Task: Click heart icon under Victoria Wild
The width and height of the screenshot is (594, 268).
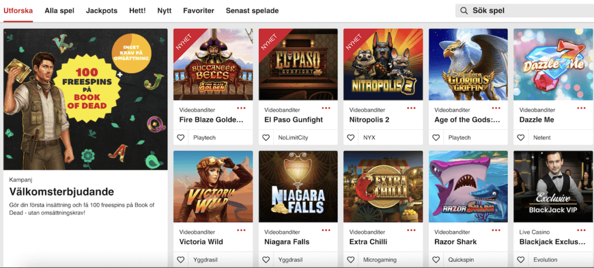Action: (181, 260)
